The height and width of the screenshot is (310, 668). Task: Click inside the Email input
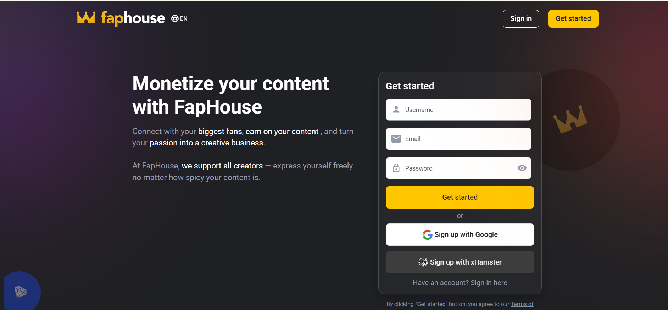pyautogui.click(x=457, y=139)
